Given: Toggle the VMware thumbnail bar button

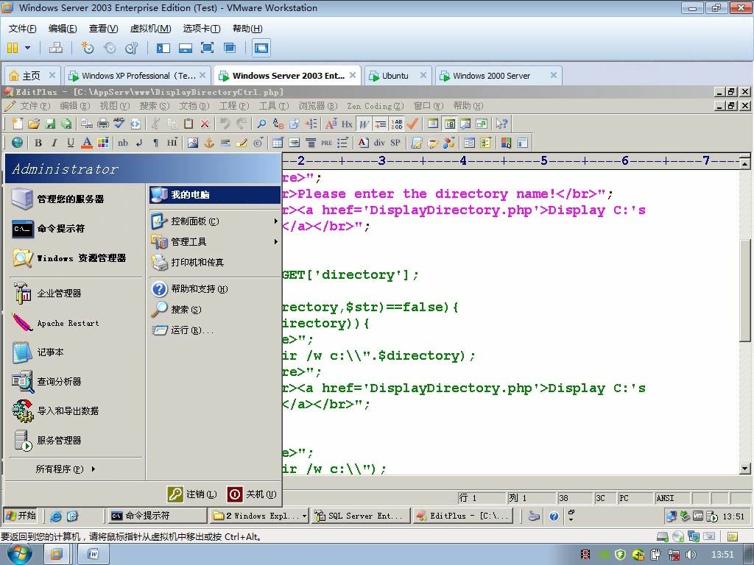Looking at the screenshot, I should pyautogui.click(x=185, y=48).
